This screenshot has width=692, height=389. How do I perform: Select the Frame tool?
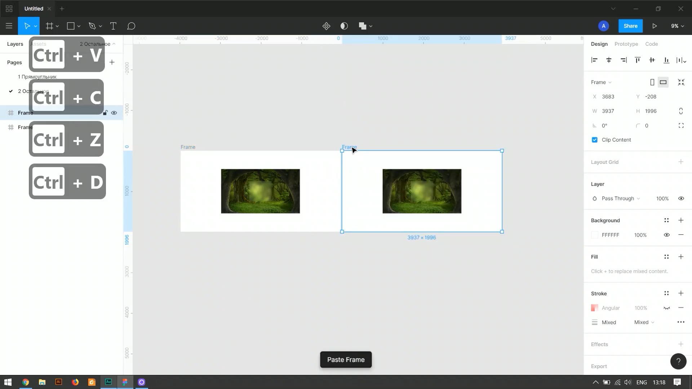(49, 26)
